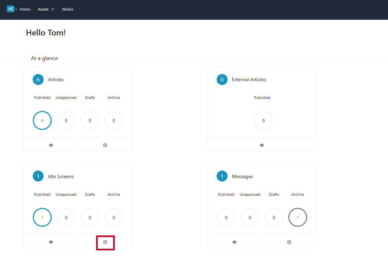Open the Home menu item
388x262 pixels.
coord(25,9)
